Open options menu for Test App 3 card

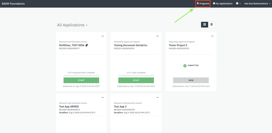(158, 98)
